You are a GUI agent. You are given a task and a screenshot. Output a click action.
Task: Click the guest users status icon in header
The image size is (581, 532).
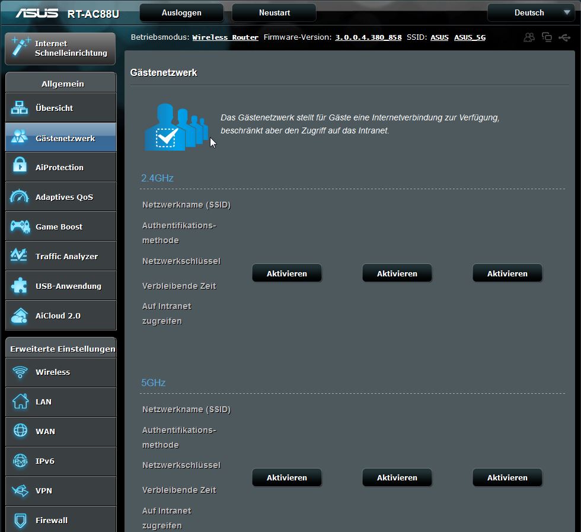tap(529, 37)
